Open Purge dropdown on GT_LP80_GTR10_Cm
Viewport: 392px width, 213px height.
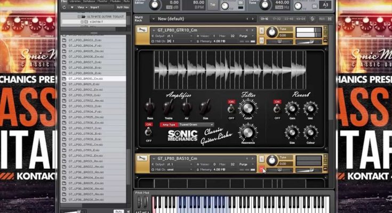(x=245, y=36)
